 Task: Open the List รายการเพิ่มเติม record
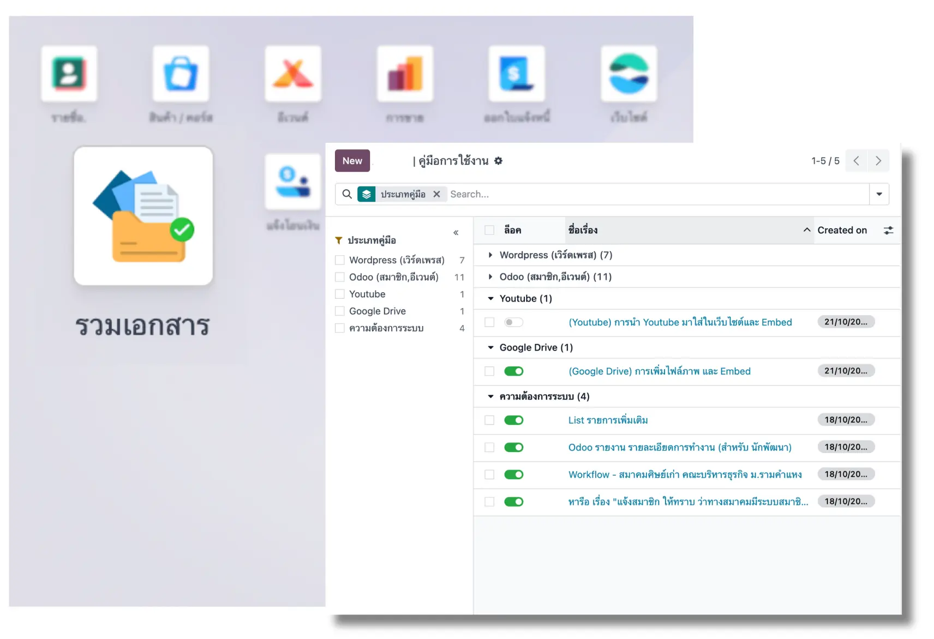click(x=608, y=420)
